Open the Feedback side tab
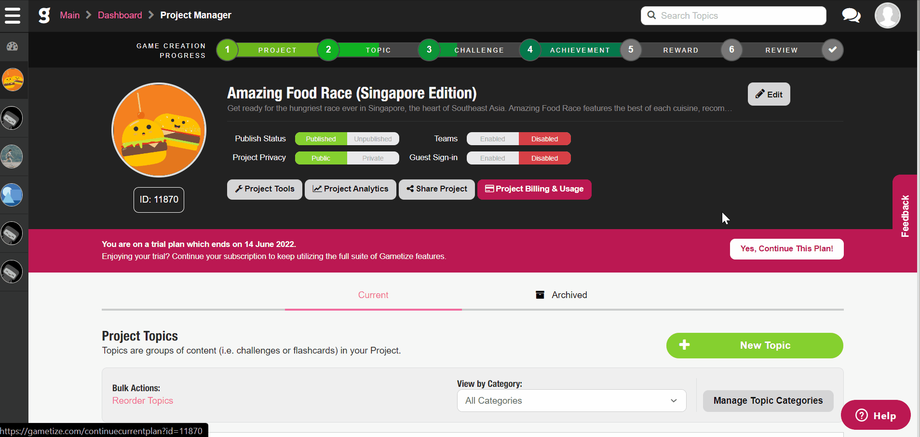920x437 pixels. coord(905,216)
